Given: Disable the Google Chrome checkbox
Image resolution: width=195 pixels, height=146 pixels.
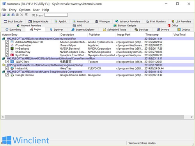Looking at the screenshot, I should tap(7, 75).
